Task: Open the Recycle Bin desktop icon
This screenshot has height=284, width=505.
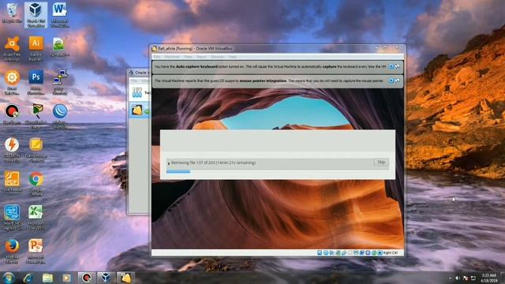Action: pyautogui.click(x=12, y=13)
